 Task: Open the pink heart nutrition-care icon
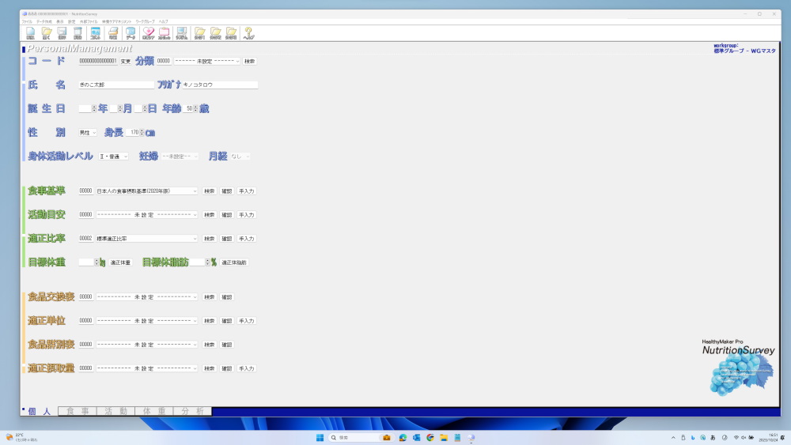149,33
